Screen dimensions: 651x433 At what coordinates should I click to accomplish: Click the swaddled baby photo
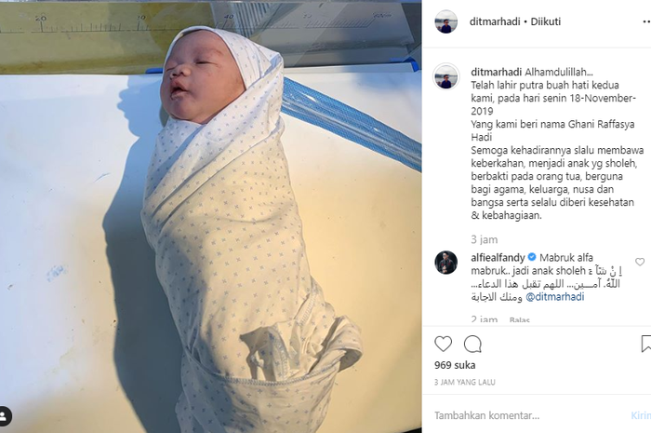click(211, 216)
